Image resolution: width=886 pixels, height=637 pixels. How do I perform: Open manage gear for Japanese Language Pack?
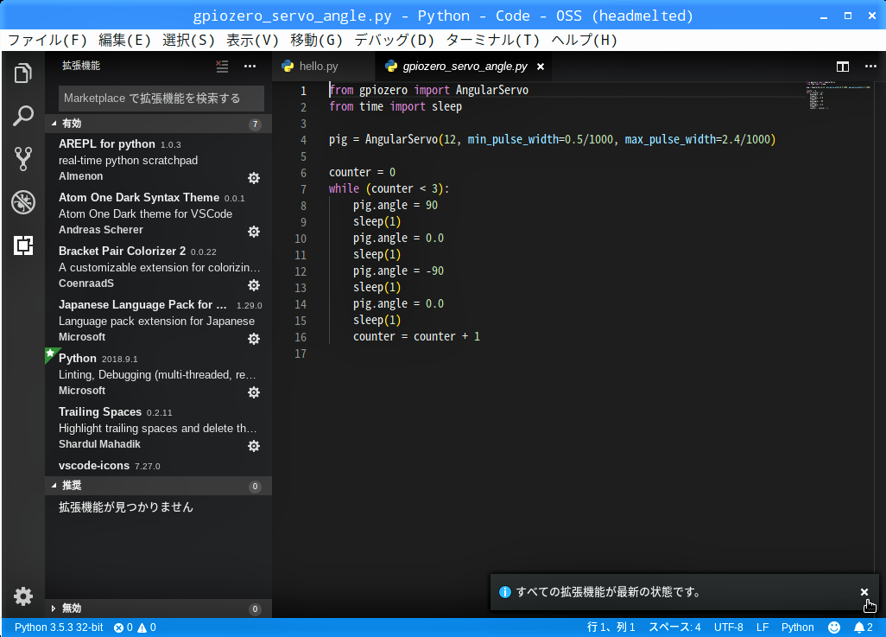point(254,338)
